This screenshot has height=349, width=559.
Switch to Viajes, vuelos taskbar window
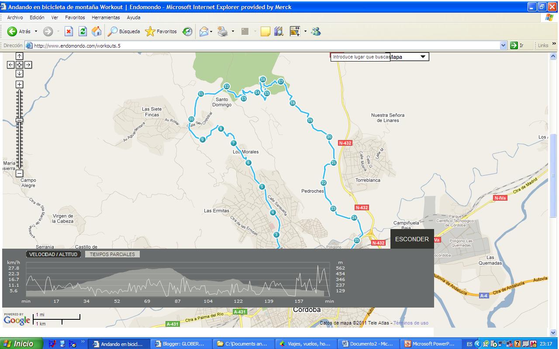[x=306, y=344]
